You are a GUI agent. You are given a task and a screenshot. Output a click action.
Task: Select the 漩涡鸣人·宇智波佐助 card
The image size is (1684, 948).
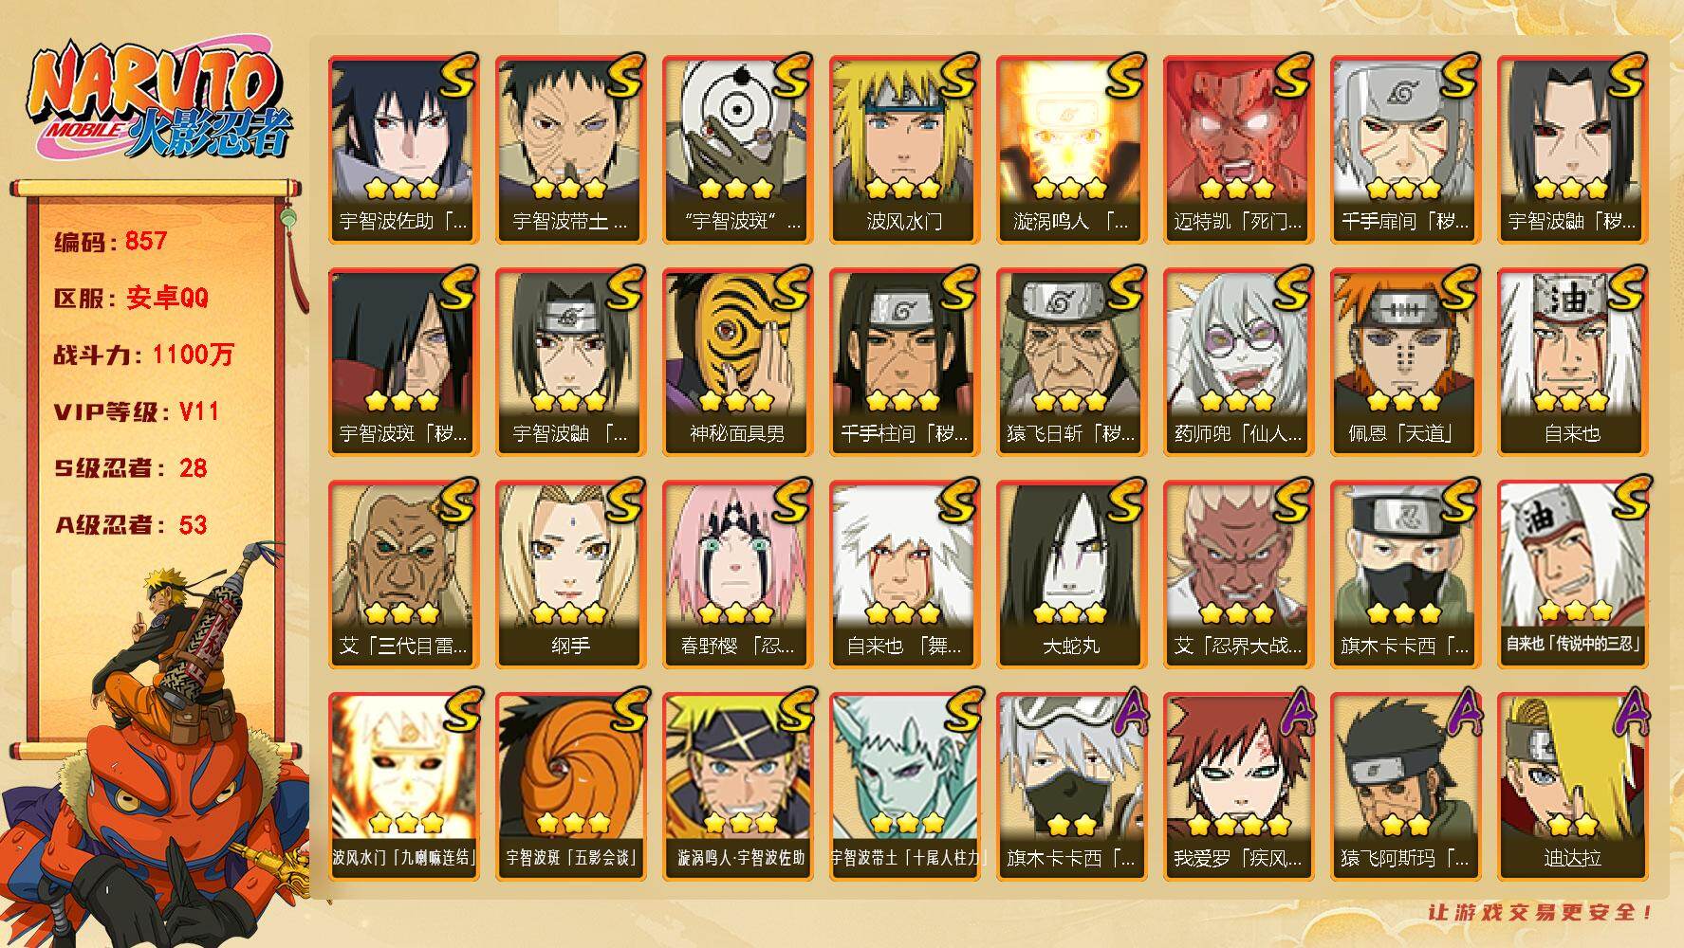point(737,787)
